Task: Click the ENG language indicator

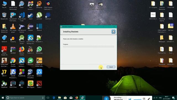Action: tap(160, 97)
